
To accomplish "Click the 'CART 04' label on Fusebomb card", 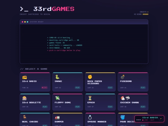I will [x=123, y=88].
